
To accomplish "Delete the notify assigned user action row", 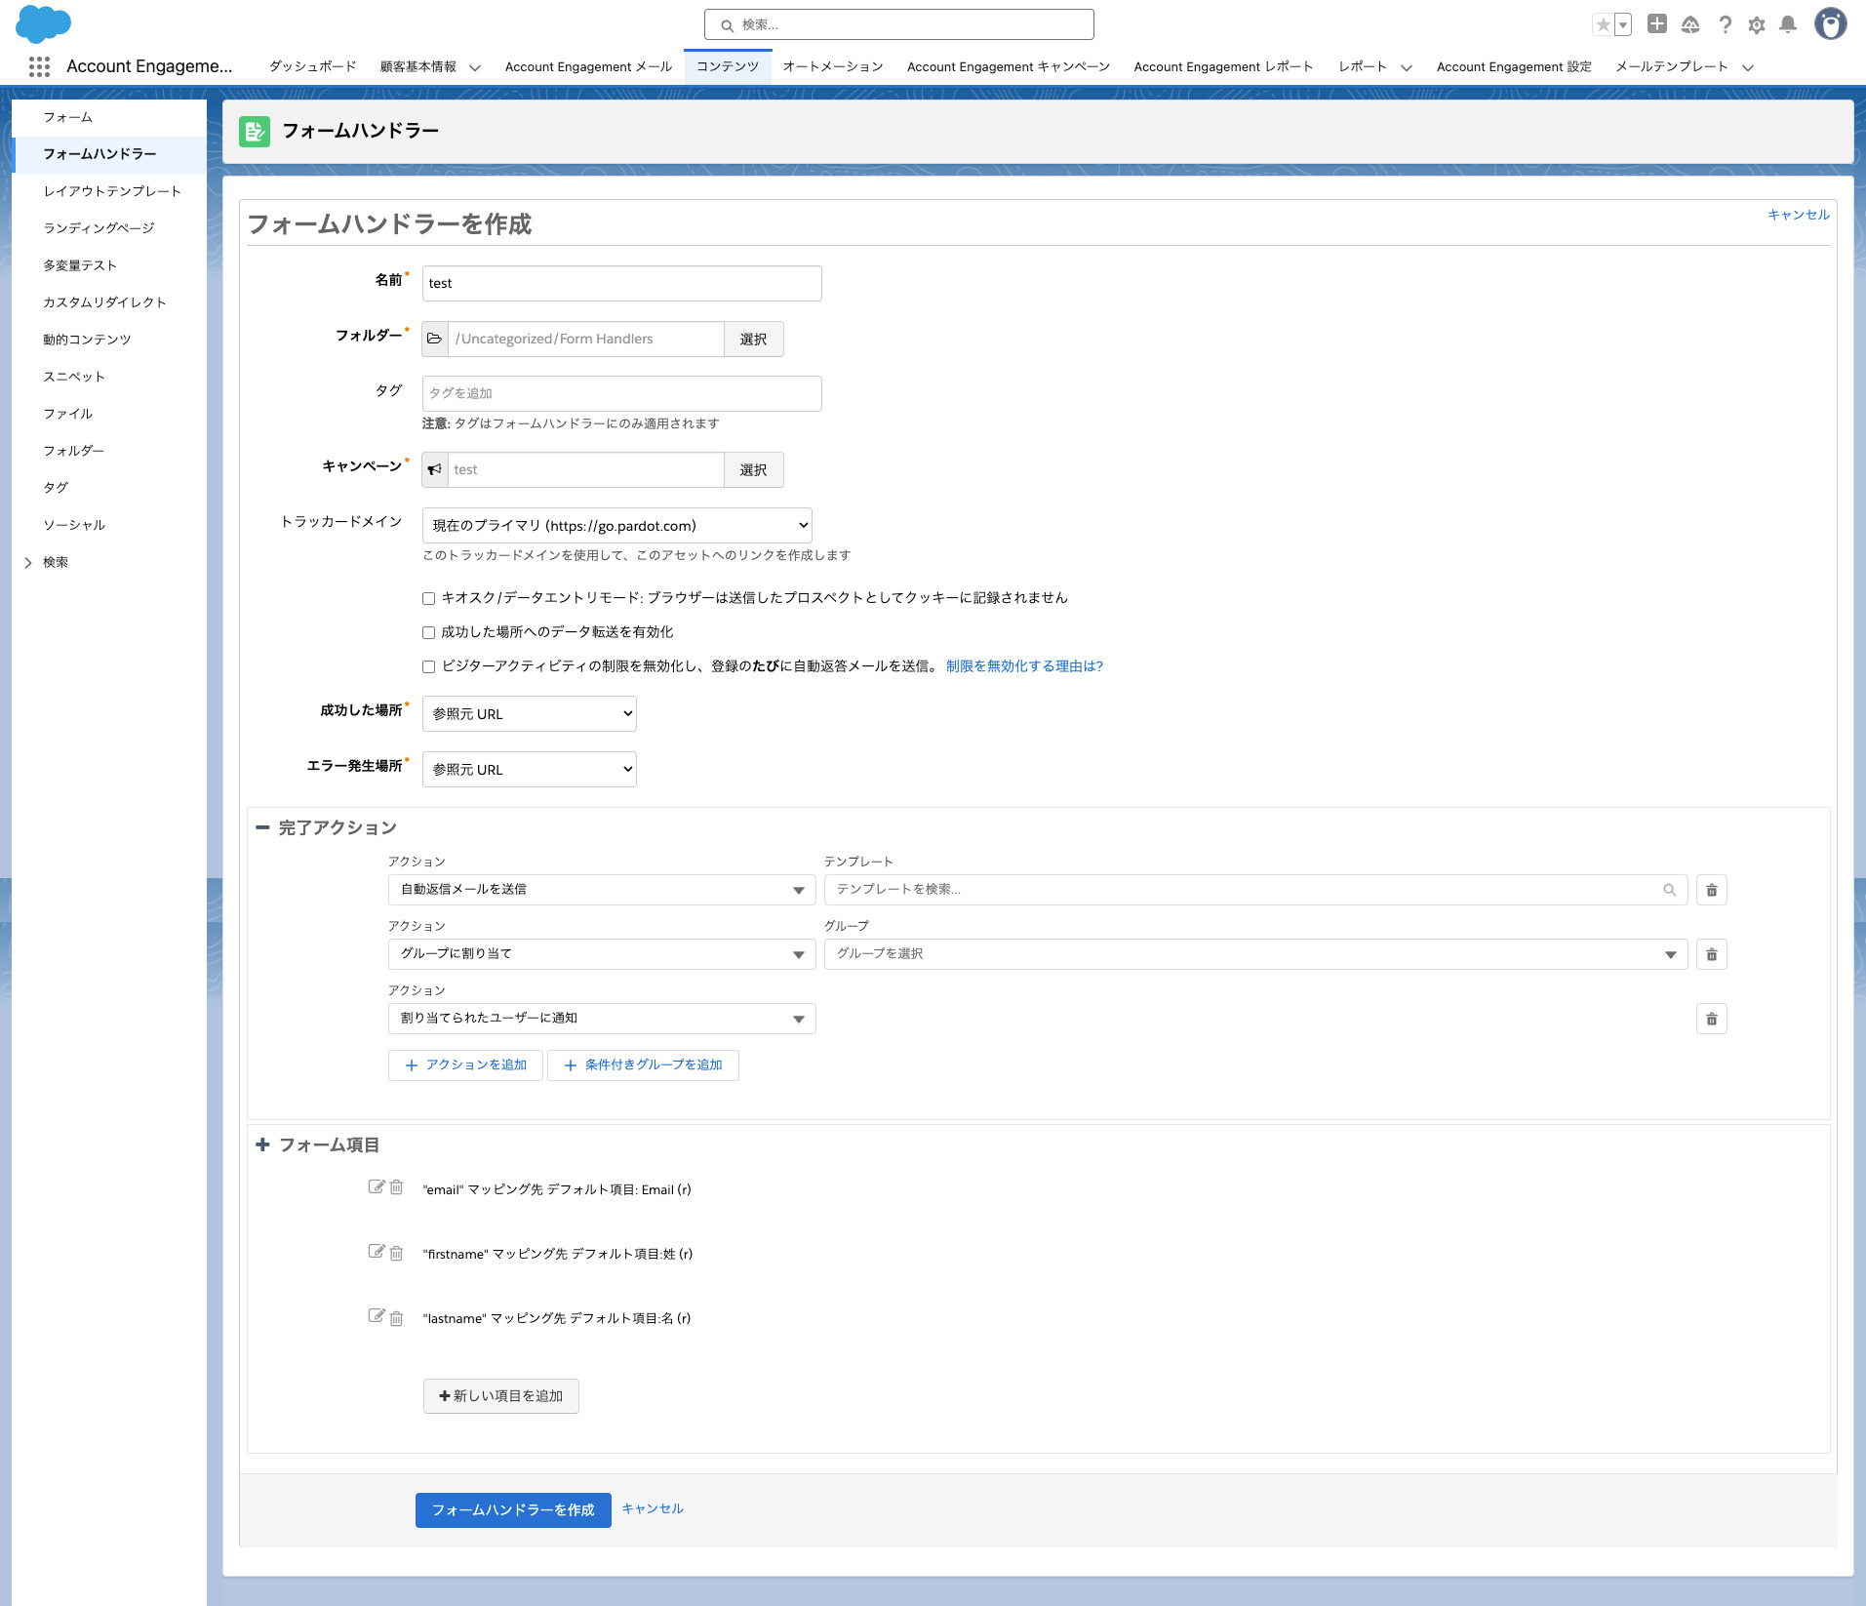I will [x=1712, y=1019].
